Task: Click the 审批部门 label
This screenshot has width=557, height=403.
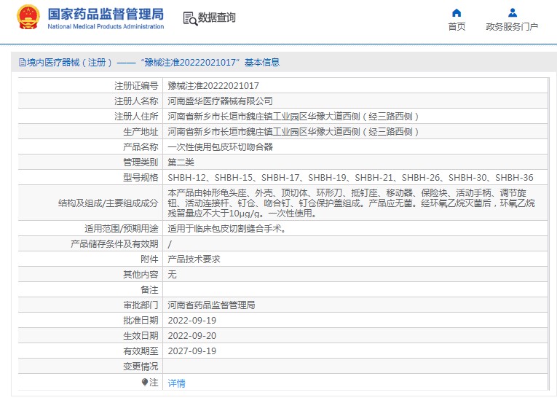Action: 141,305
